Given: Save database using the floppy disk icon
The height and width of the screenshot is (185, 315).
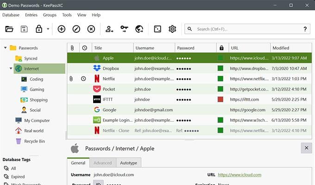Looking at the screenshot, I should [24, 29].
